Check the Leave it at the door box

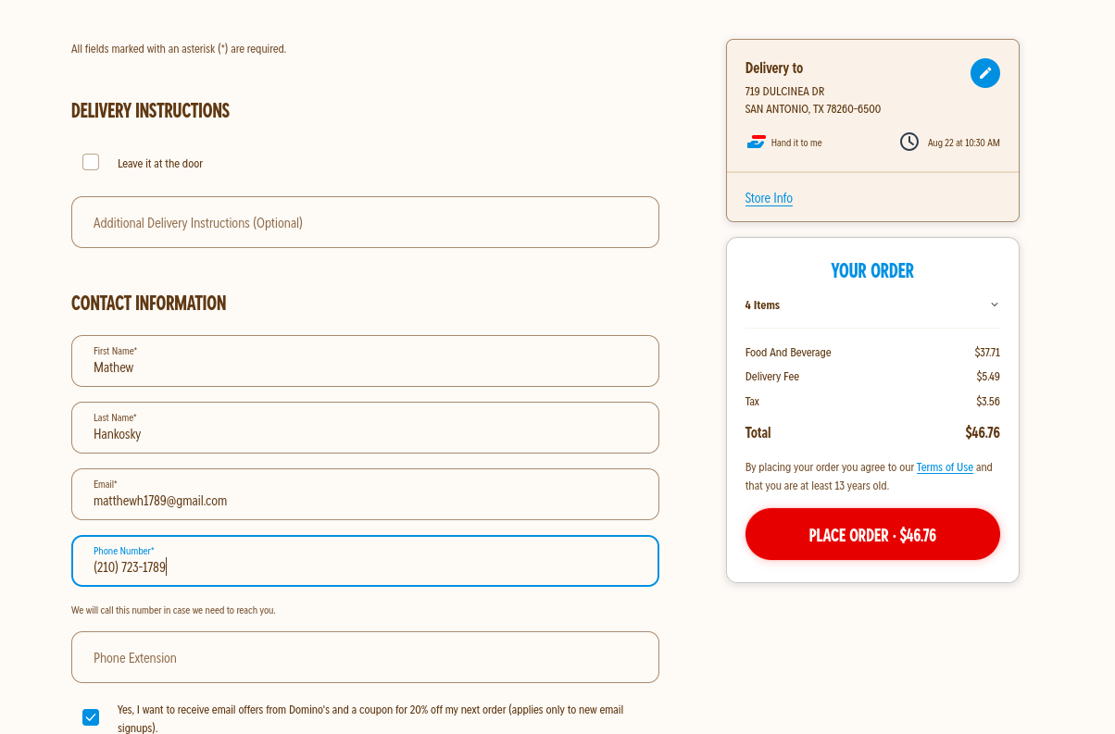point(91,162)
